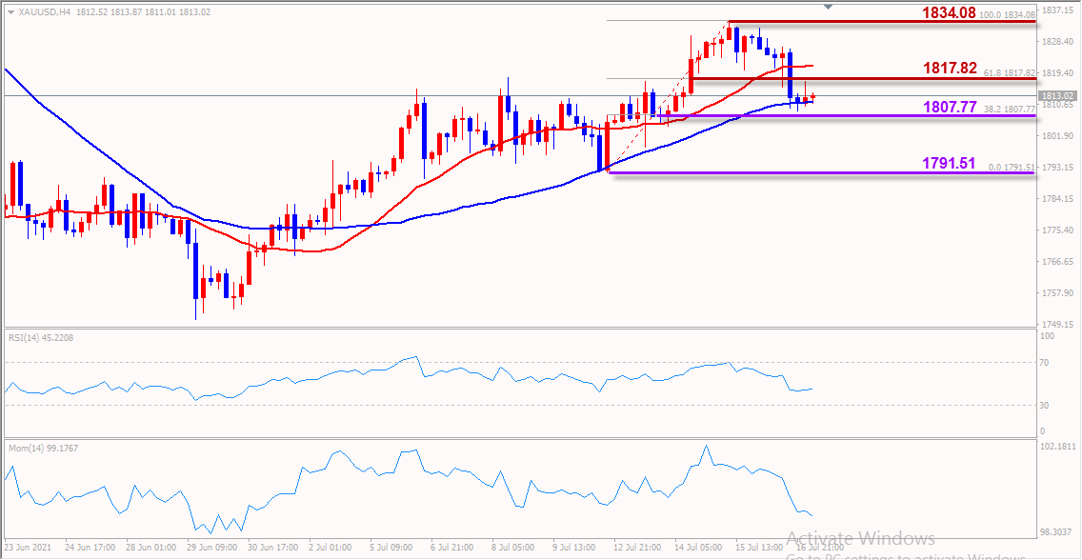Click the 1807.77 purple support label
This screenshot has width=1082, height=560.
tap(950, 108)
